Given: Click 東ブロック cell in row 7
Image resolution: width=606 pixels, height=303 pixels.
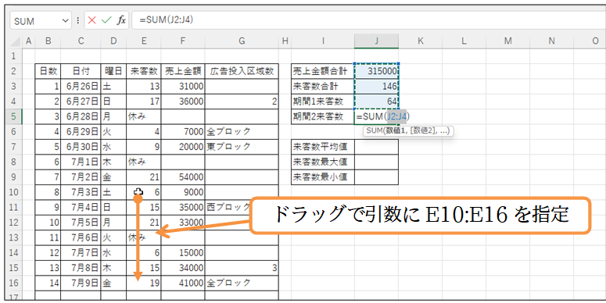Looking at the screenshot, I should 242,147.
